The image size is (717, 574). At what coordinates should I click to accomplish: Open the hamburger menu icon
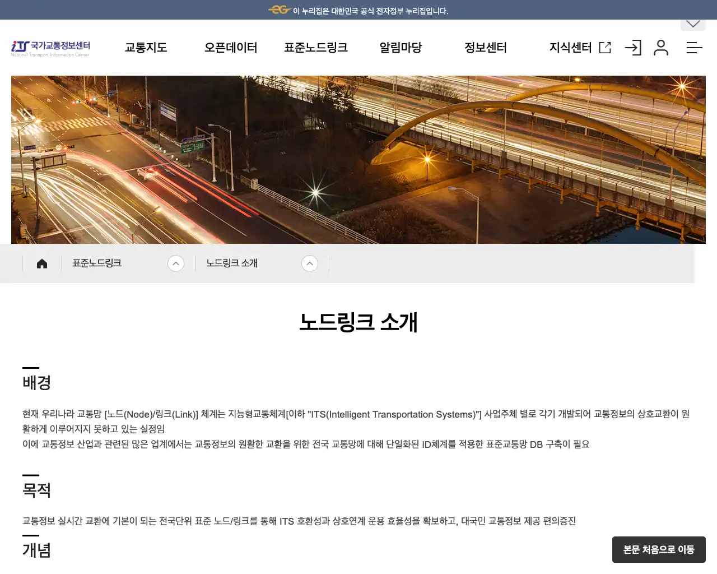pyautogui.click(x=694, y=48)
